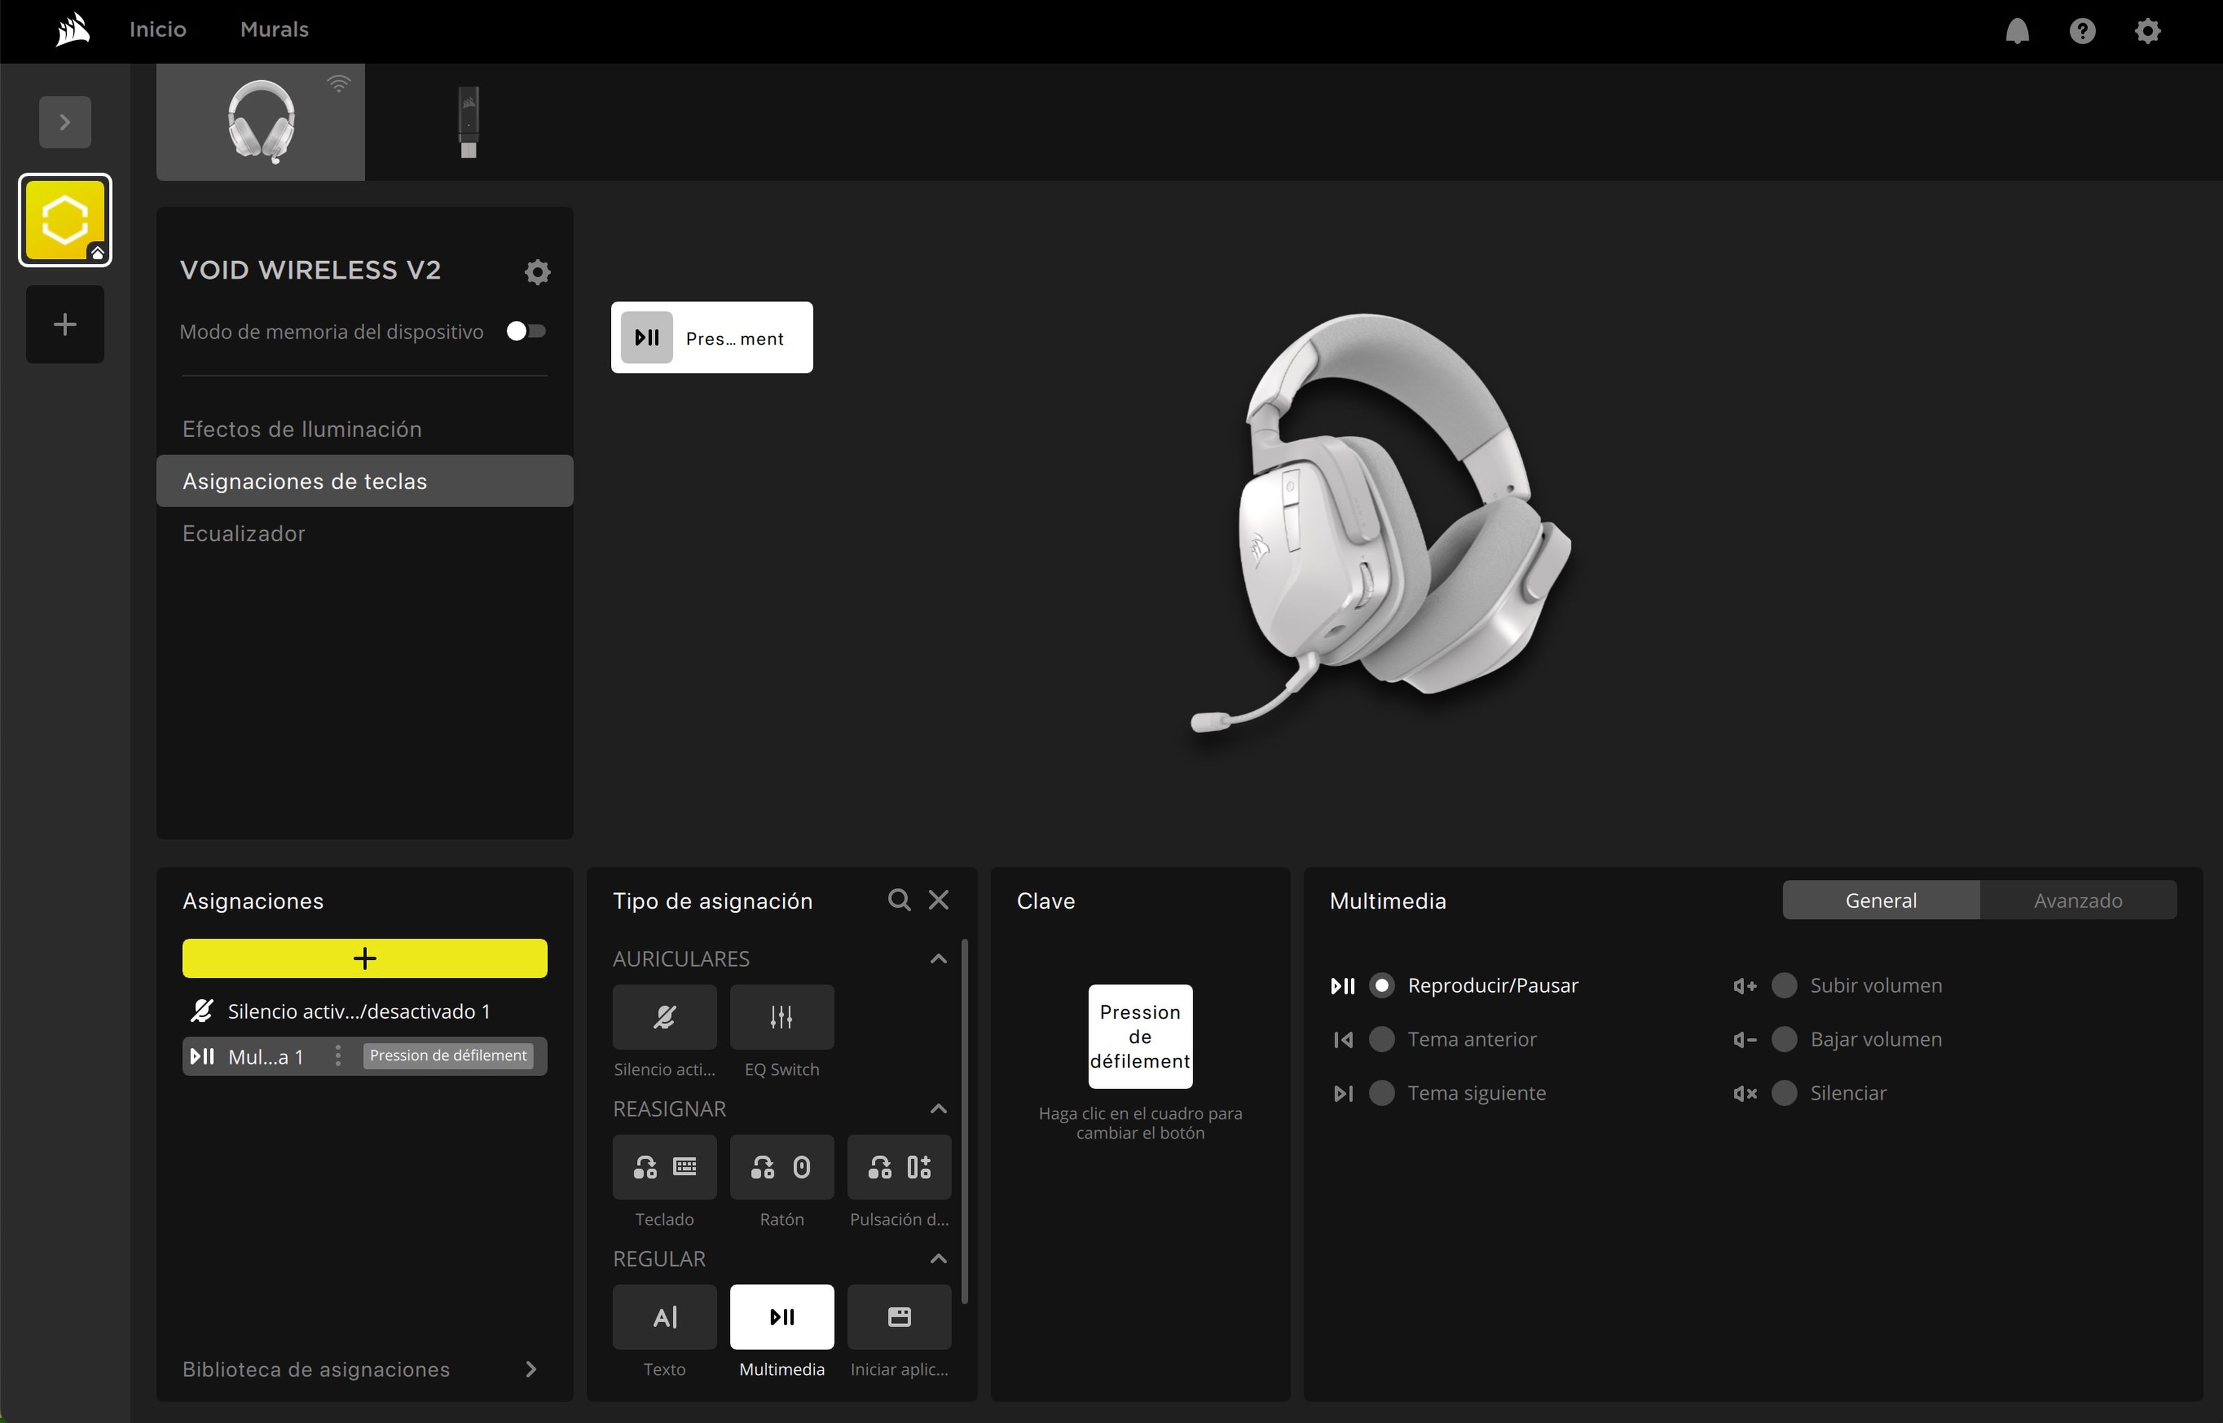Select the Silencio microphone mute assignment
Image resolution: width=2223 pixels, height=1423 pixels.
(663, 1017)
